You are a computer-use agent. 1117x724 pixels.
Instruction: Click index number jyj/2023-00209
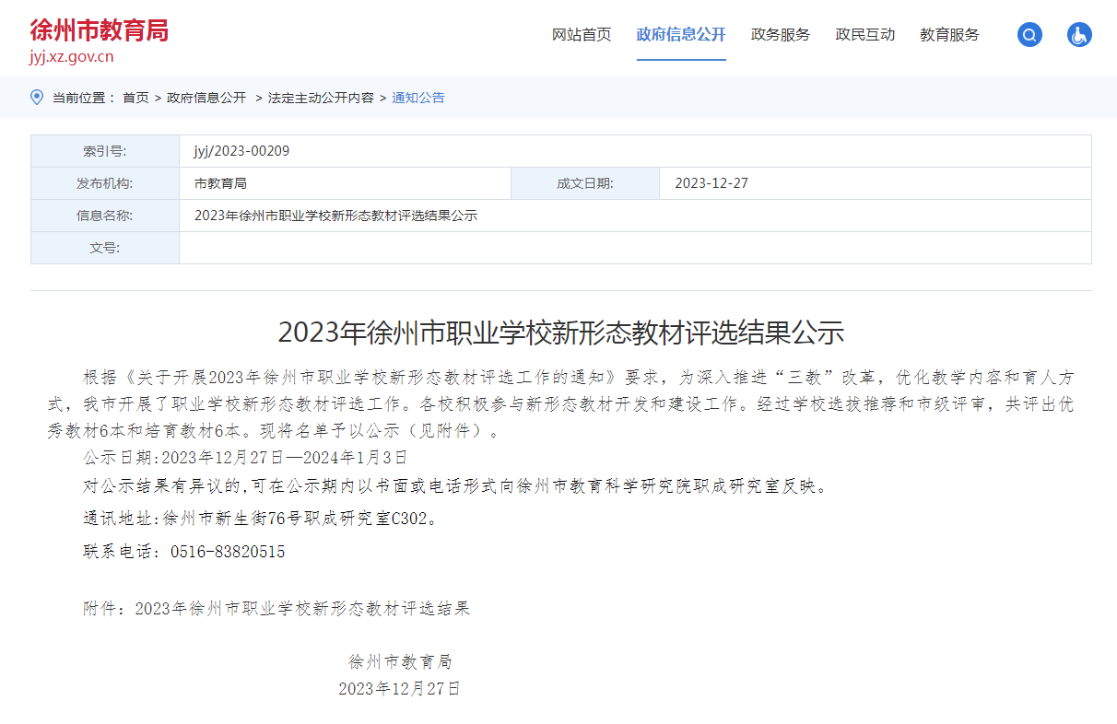point(242,151)
